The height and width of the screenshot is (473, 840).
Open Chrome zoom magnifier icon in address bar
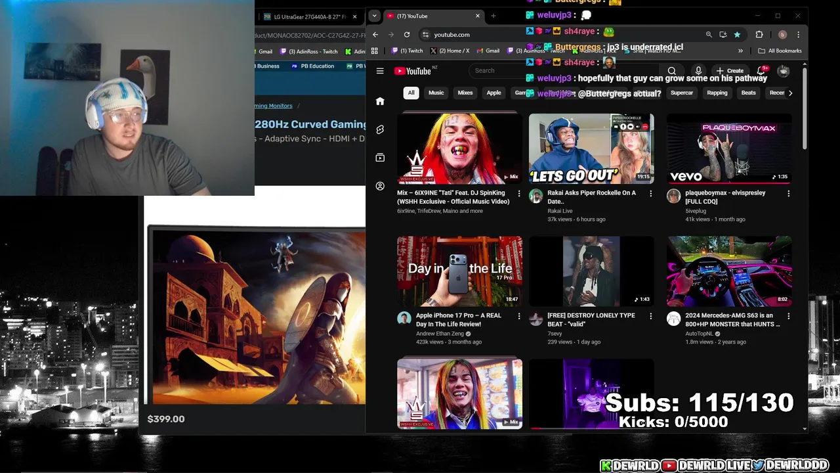(x=709, y=34)
